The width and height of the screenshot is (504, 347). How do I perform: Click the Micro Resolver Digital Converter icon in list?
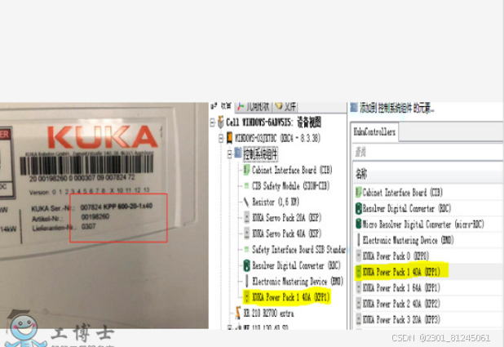359,224
